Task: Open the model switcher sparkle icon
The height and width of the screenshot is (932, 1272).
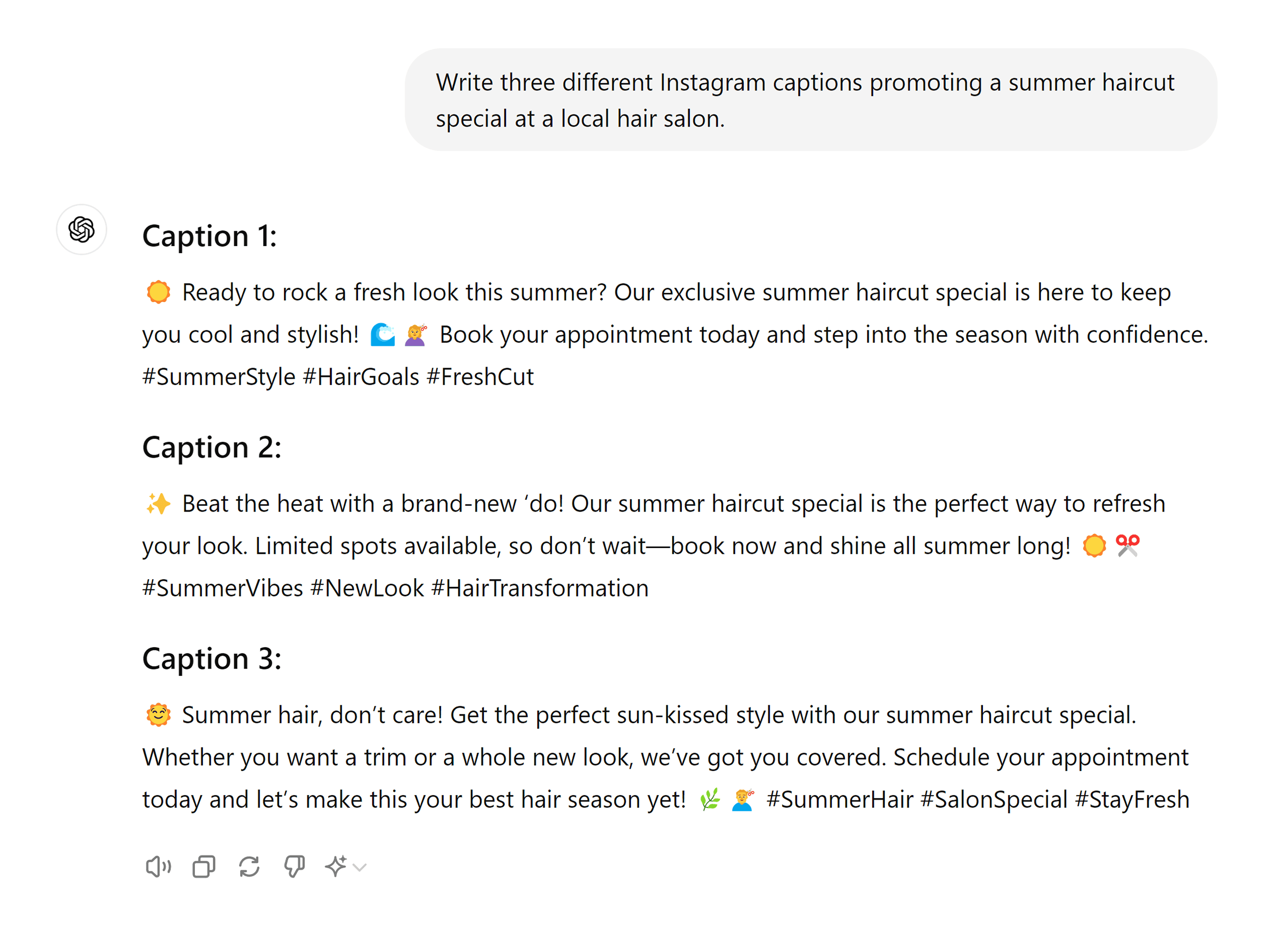Action: coord(337,865)
